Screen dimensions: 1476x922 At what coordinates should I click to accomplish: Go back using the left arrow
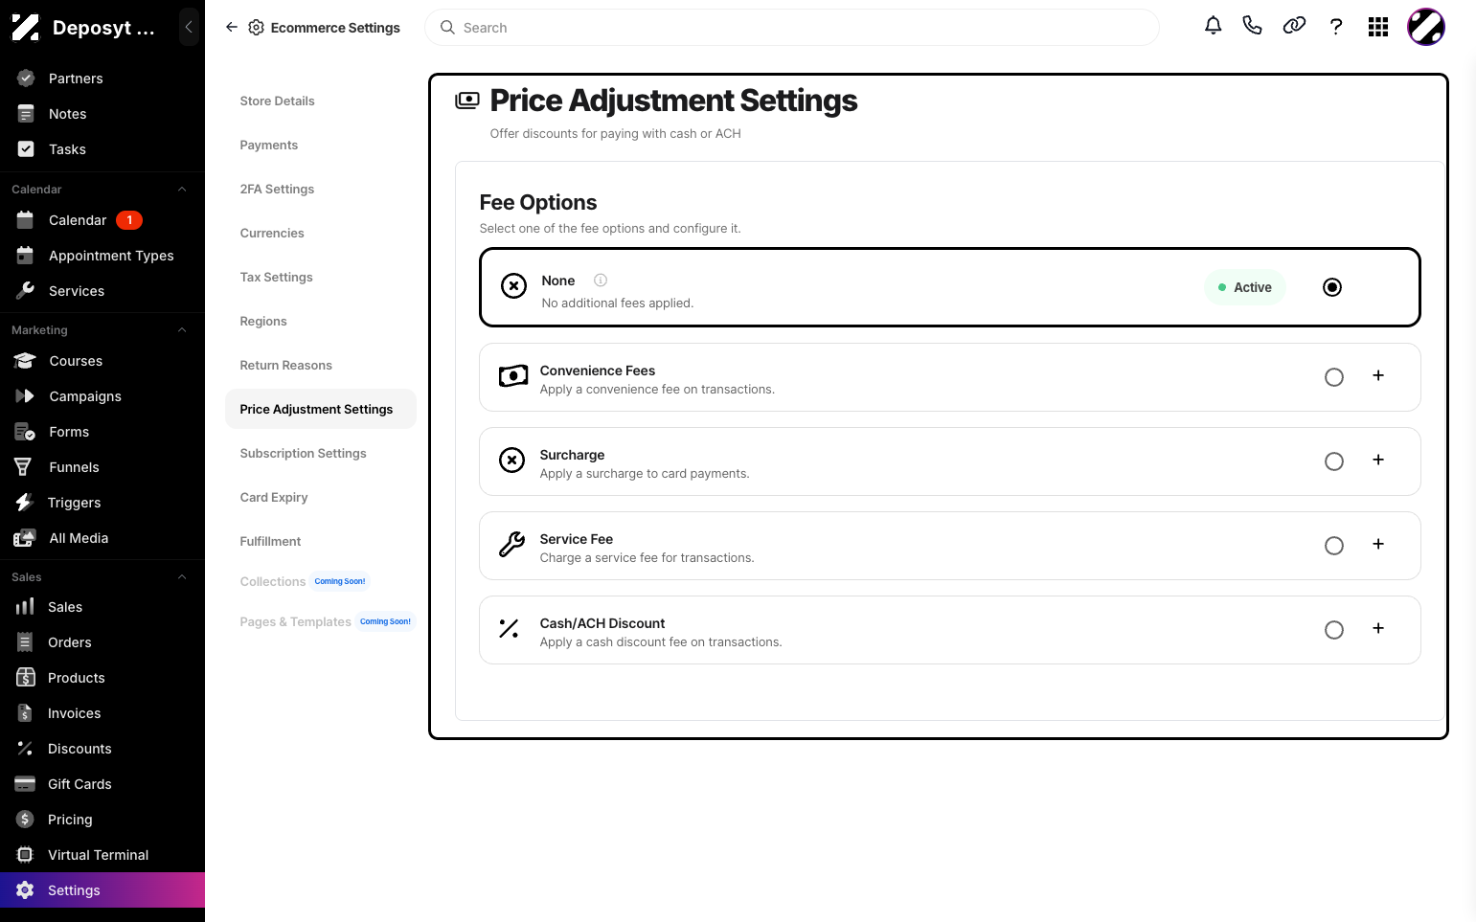tap(231, 28)
